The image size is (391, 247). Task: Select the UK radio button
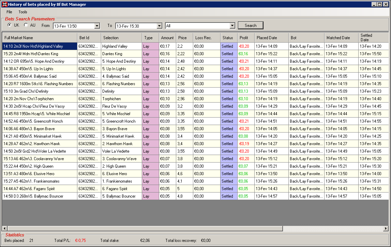pyautogui.click(x=10, y=25)
